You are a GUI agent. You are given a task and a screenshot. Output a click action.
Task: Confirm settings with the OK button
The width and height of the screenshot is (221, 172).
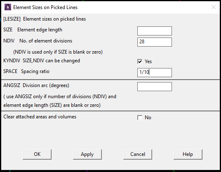[x=37, y=154]
